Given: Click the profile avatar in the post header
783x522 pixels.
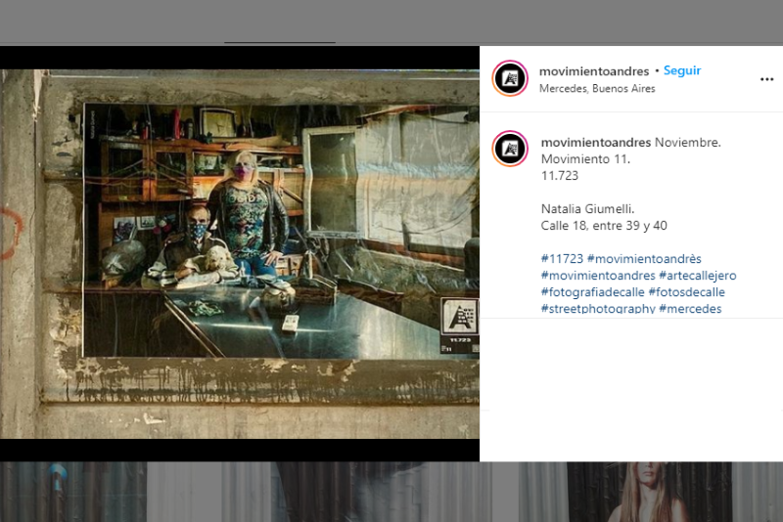Looking at the screenshot, I should 510,78.
